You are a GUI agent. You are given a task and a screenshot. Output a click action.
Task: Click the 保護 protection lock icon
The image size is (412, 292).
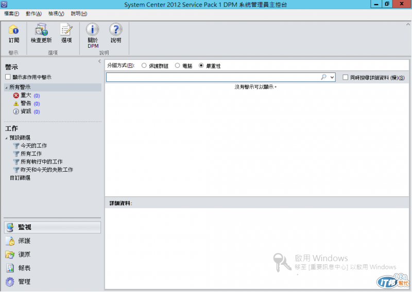[10, 241]
